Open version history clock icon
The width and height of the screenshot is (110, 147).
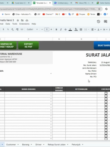click(x=98, y=22)
